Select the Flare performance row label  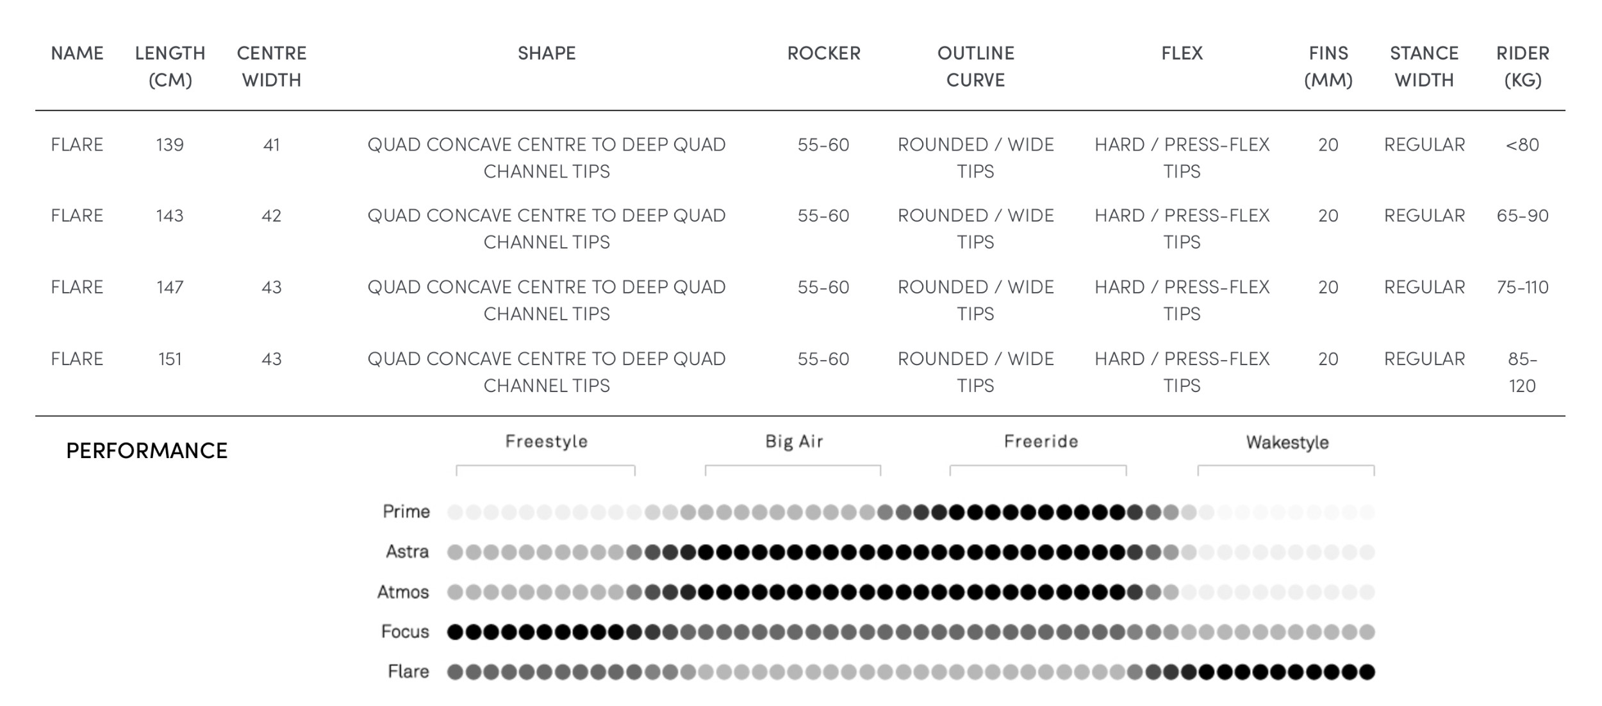tap(408, 671)
